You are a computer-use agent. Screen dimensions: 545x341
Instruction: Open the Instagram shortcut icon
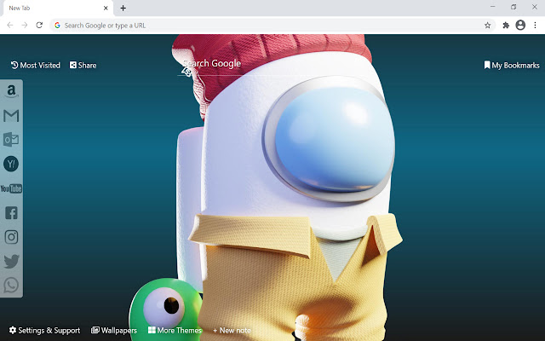coord(11,237)
